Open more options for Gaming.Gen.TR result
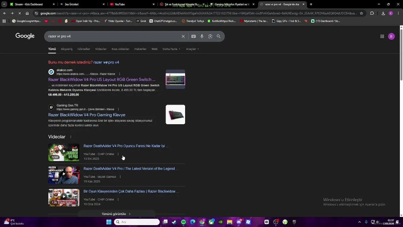Screen dimensions: 403x227 tap(118, 109)
